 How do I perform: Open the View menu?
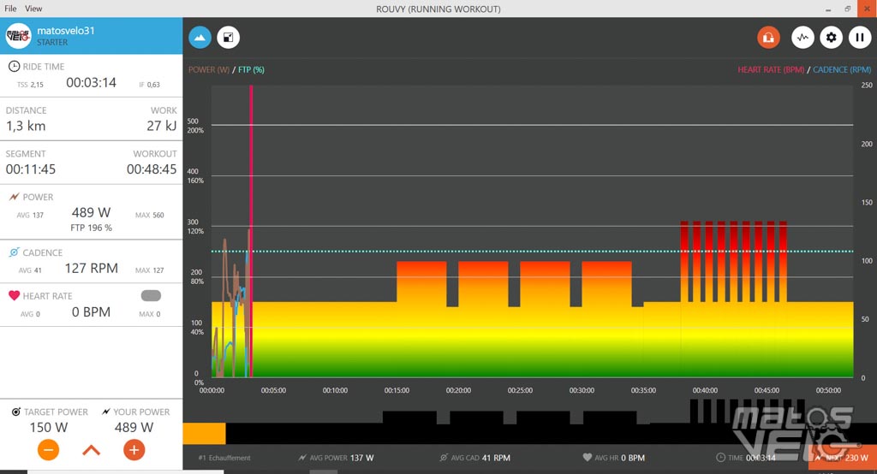(33, 9)
